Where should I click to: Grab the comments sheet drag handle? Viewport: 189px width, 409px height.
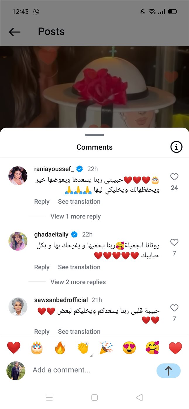pos(94,135)
